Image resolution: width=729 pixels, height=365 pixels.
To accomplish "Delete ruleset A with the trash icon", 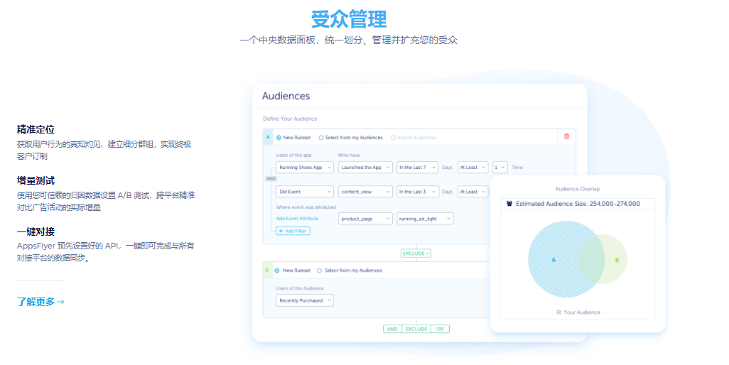I will point(566,136).
